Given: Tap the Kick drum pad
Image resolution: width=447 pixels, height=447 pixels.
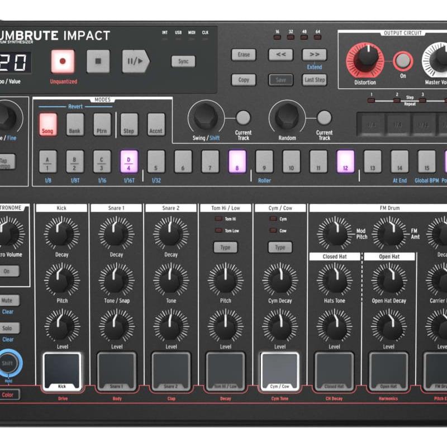Looking at the screenshot, I should pos(62,372).
